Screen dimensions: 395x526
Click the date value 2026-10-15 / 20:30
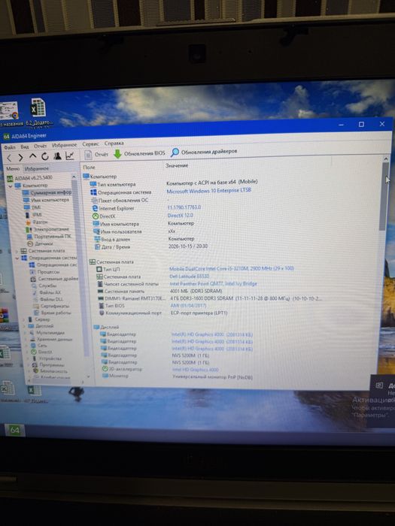coord(188,246)
